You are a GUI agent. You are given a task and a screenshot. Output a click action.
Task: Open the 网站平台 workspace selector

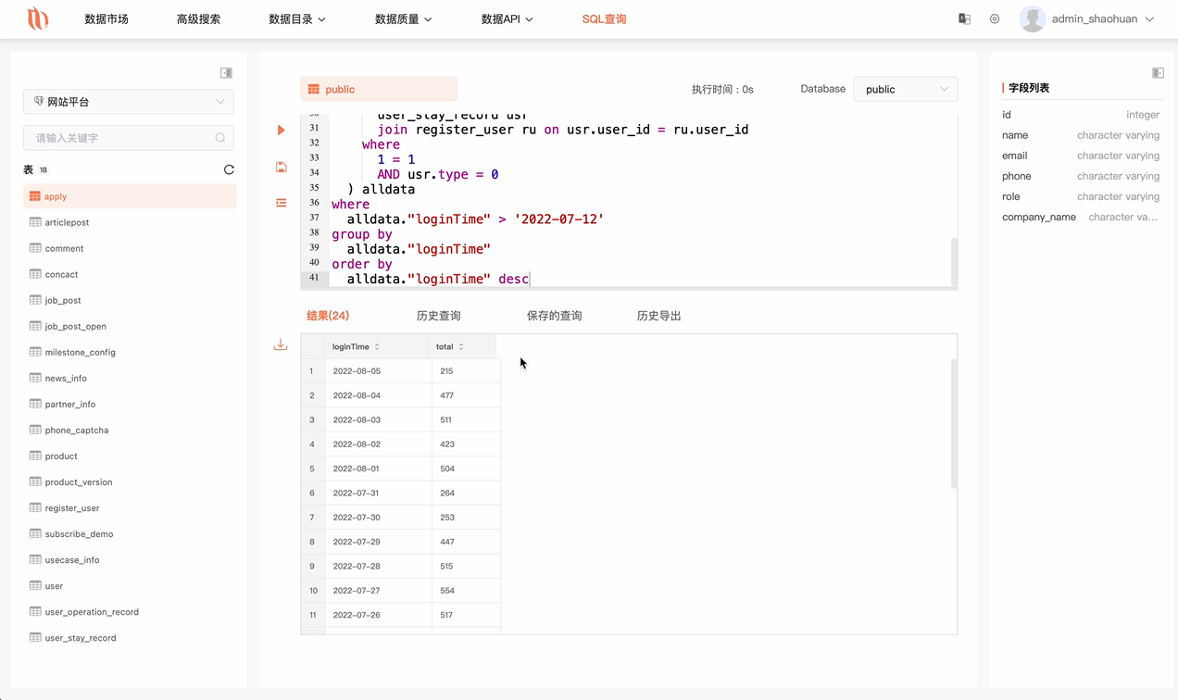[128, 102]
